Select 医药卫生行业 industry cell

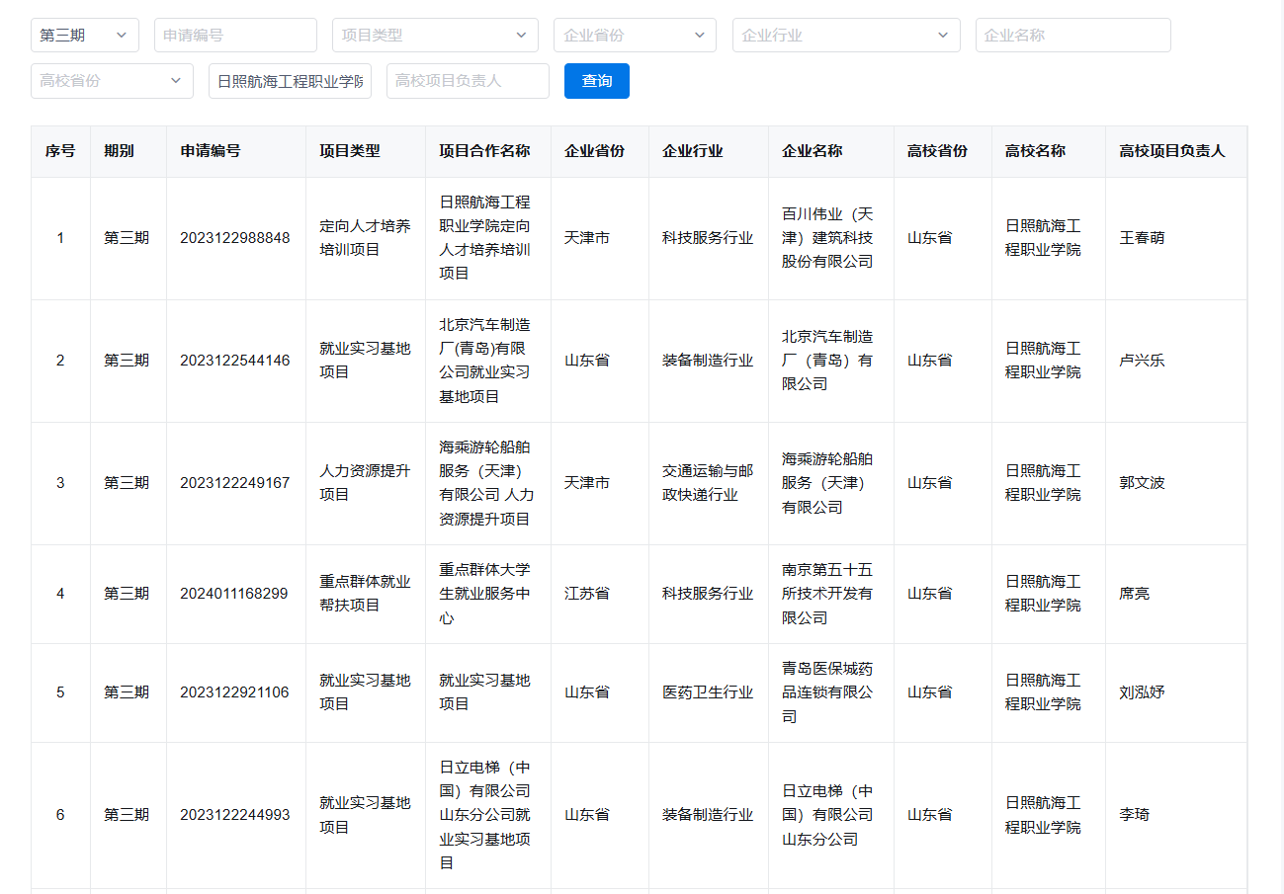[708, 692]
